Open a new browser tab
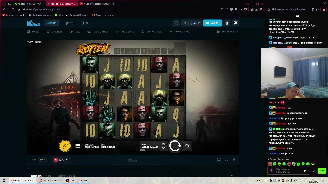Image resolution: width=328 pixels, height=184 pixels. point(114,4)
